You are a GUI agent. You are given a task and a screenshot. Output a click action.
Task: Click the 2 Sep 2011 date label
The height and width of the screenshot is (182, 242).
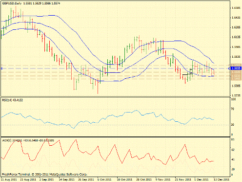click(47, 180)
